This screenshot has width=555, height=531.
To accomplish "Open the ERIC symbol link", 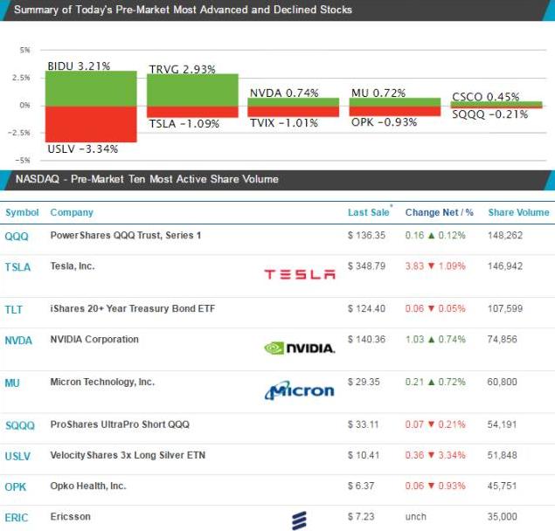I will pos(17,518).
